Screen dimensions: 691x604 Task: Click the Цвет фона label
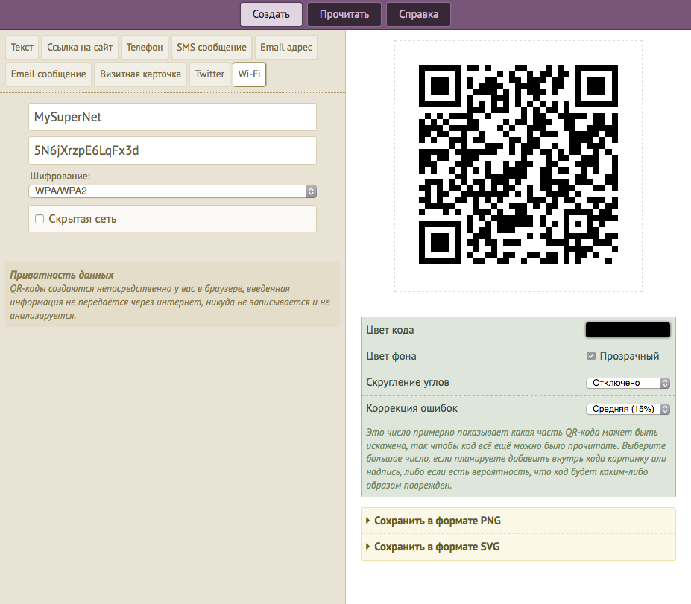point(391,356)
